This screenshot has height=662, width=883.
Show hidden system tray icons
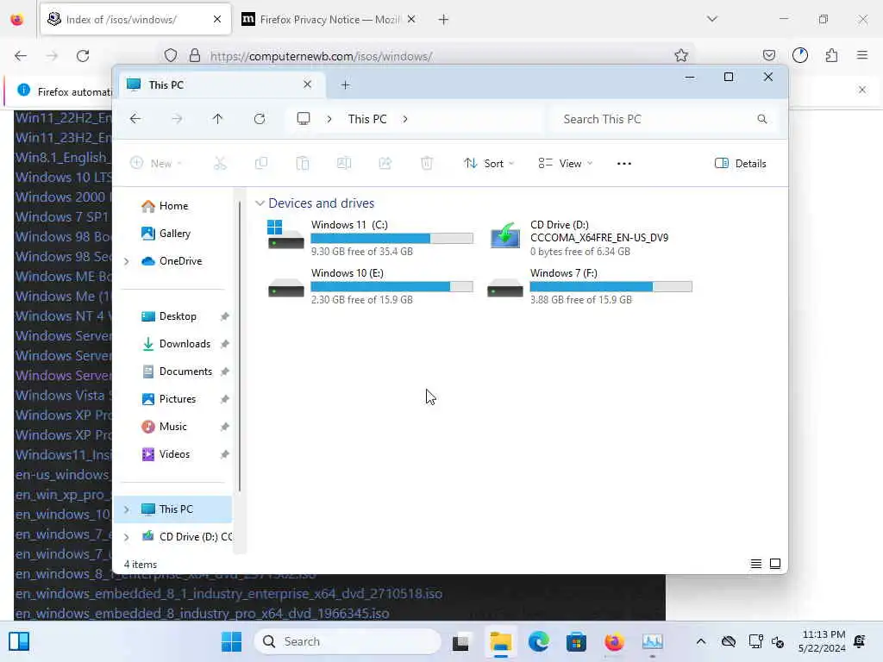(x=700, y=641)
